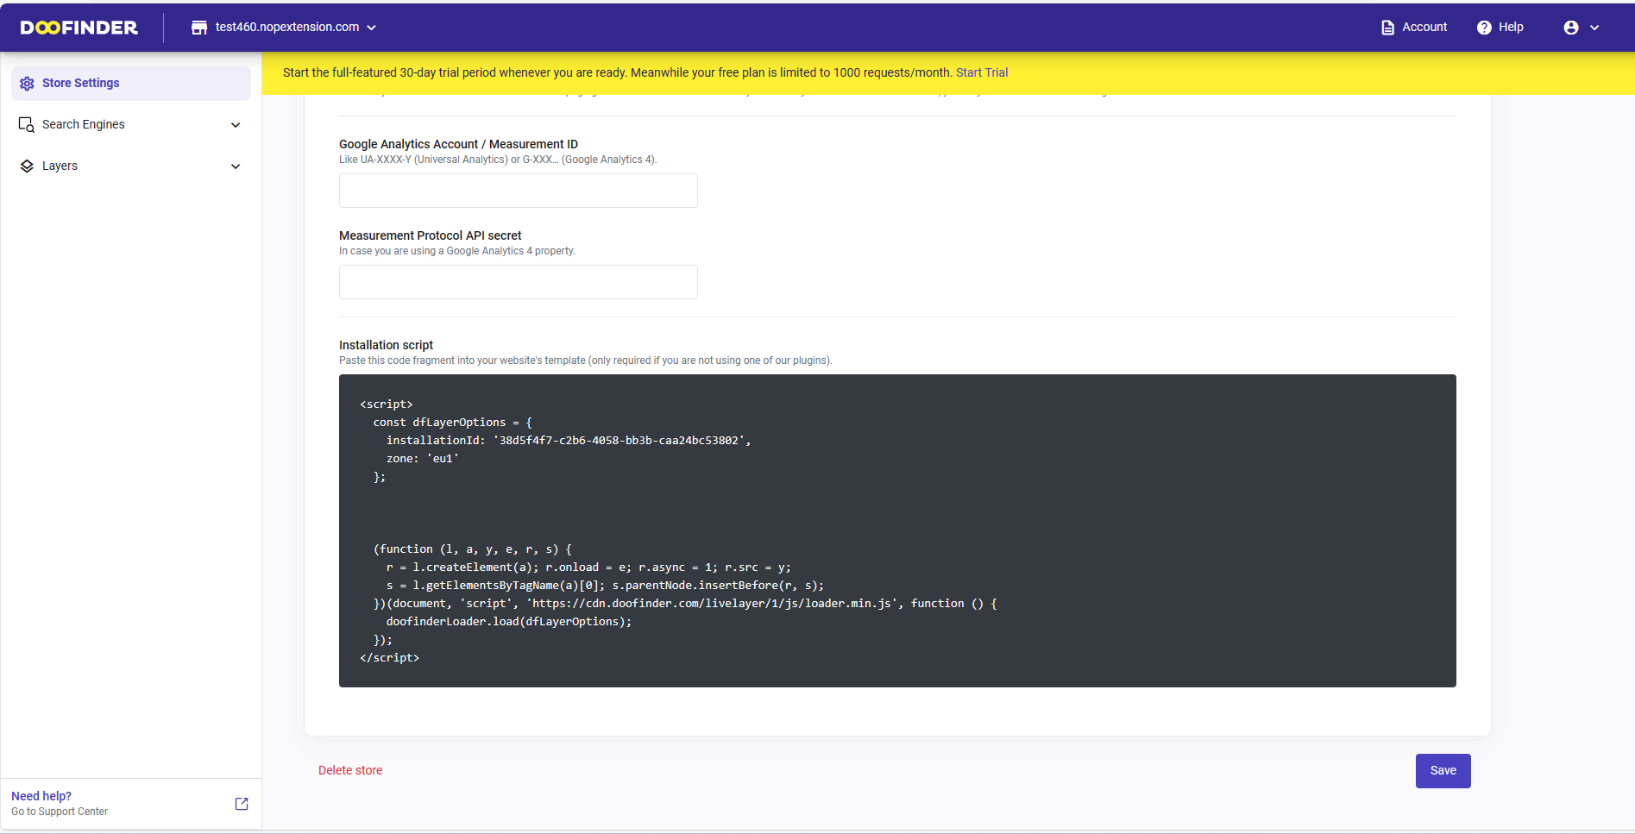Viewport: 1635px width, 834px height.
Task: Focus the Measurement Protocol API secret field
Action: coord(519,282)
